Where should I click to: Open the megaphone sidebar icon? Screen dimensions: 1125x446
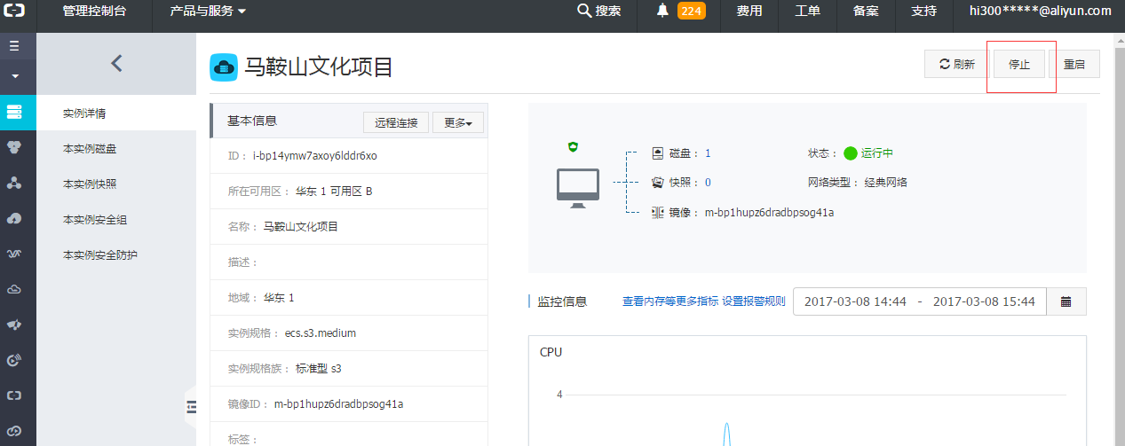(x=14, y=325)
